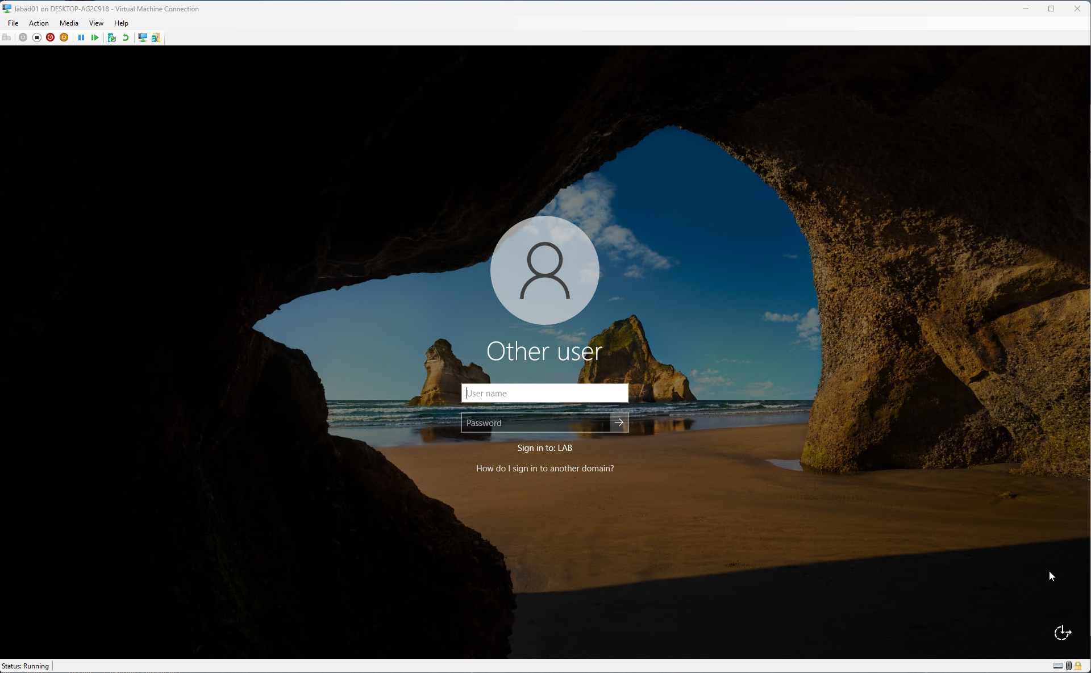The height and width of the screenshot is (673, 1091).
Task: Click the keyboard status bar icon
Action: (1057, 666)
